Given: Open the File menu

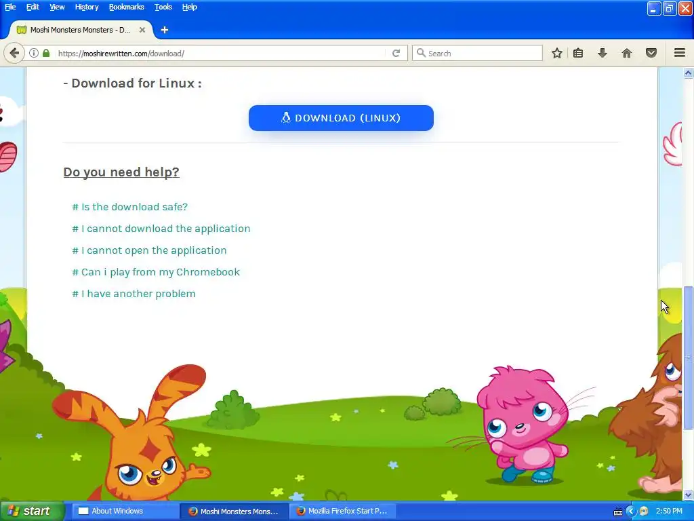Looking at the screenshot, I should pos(10,7).
